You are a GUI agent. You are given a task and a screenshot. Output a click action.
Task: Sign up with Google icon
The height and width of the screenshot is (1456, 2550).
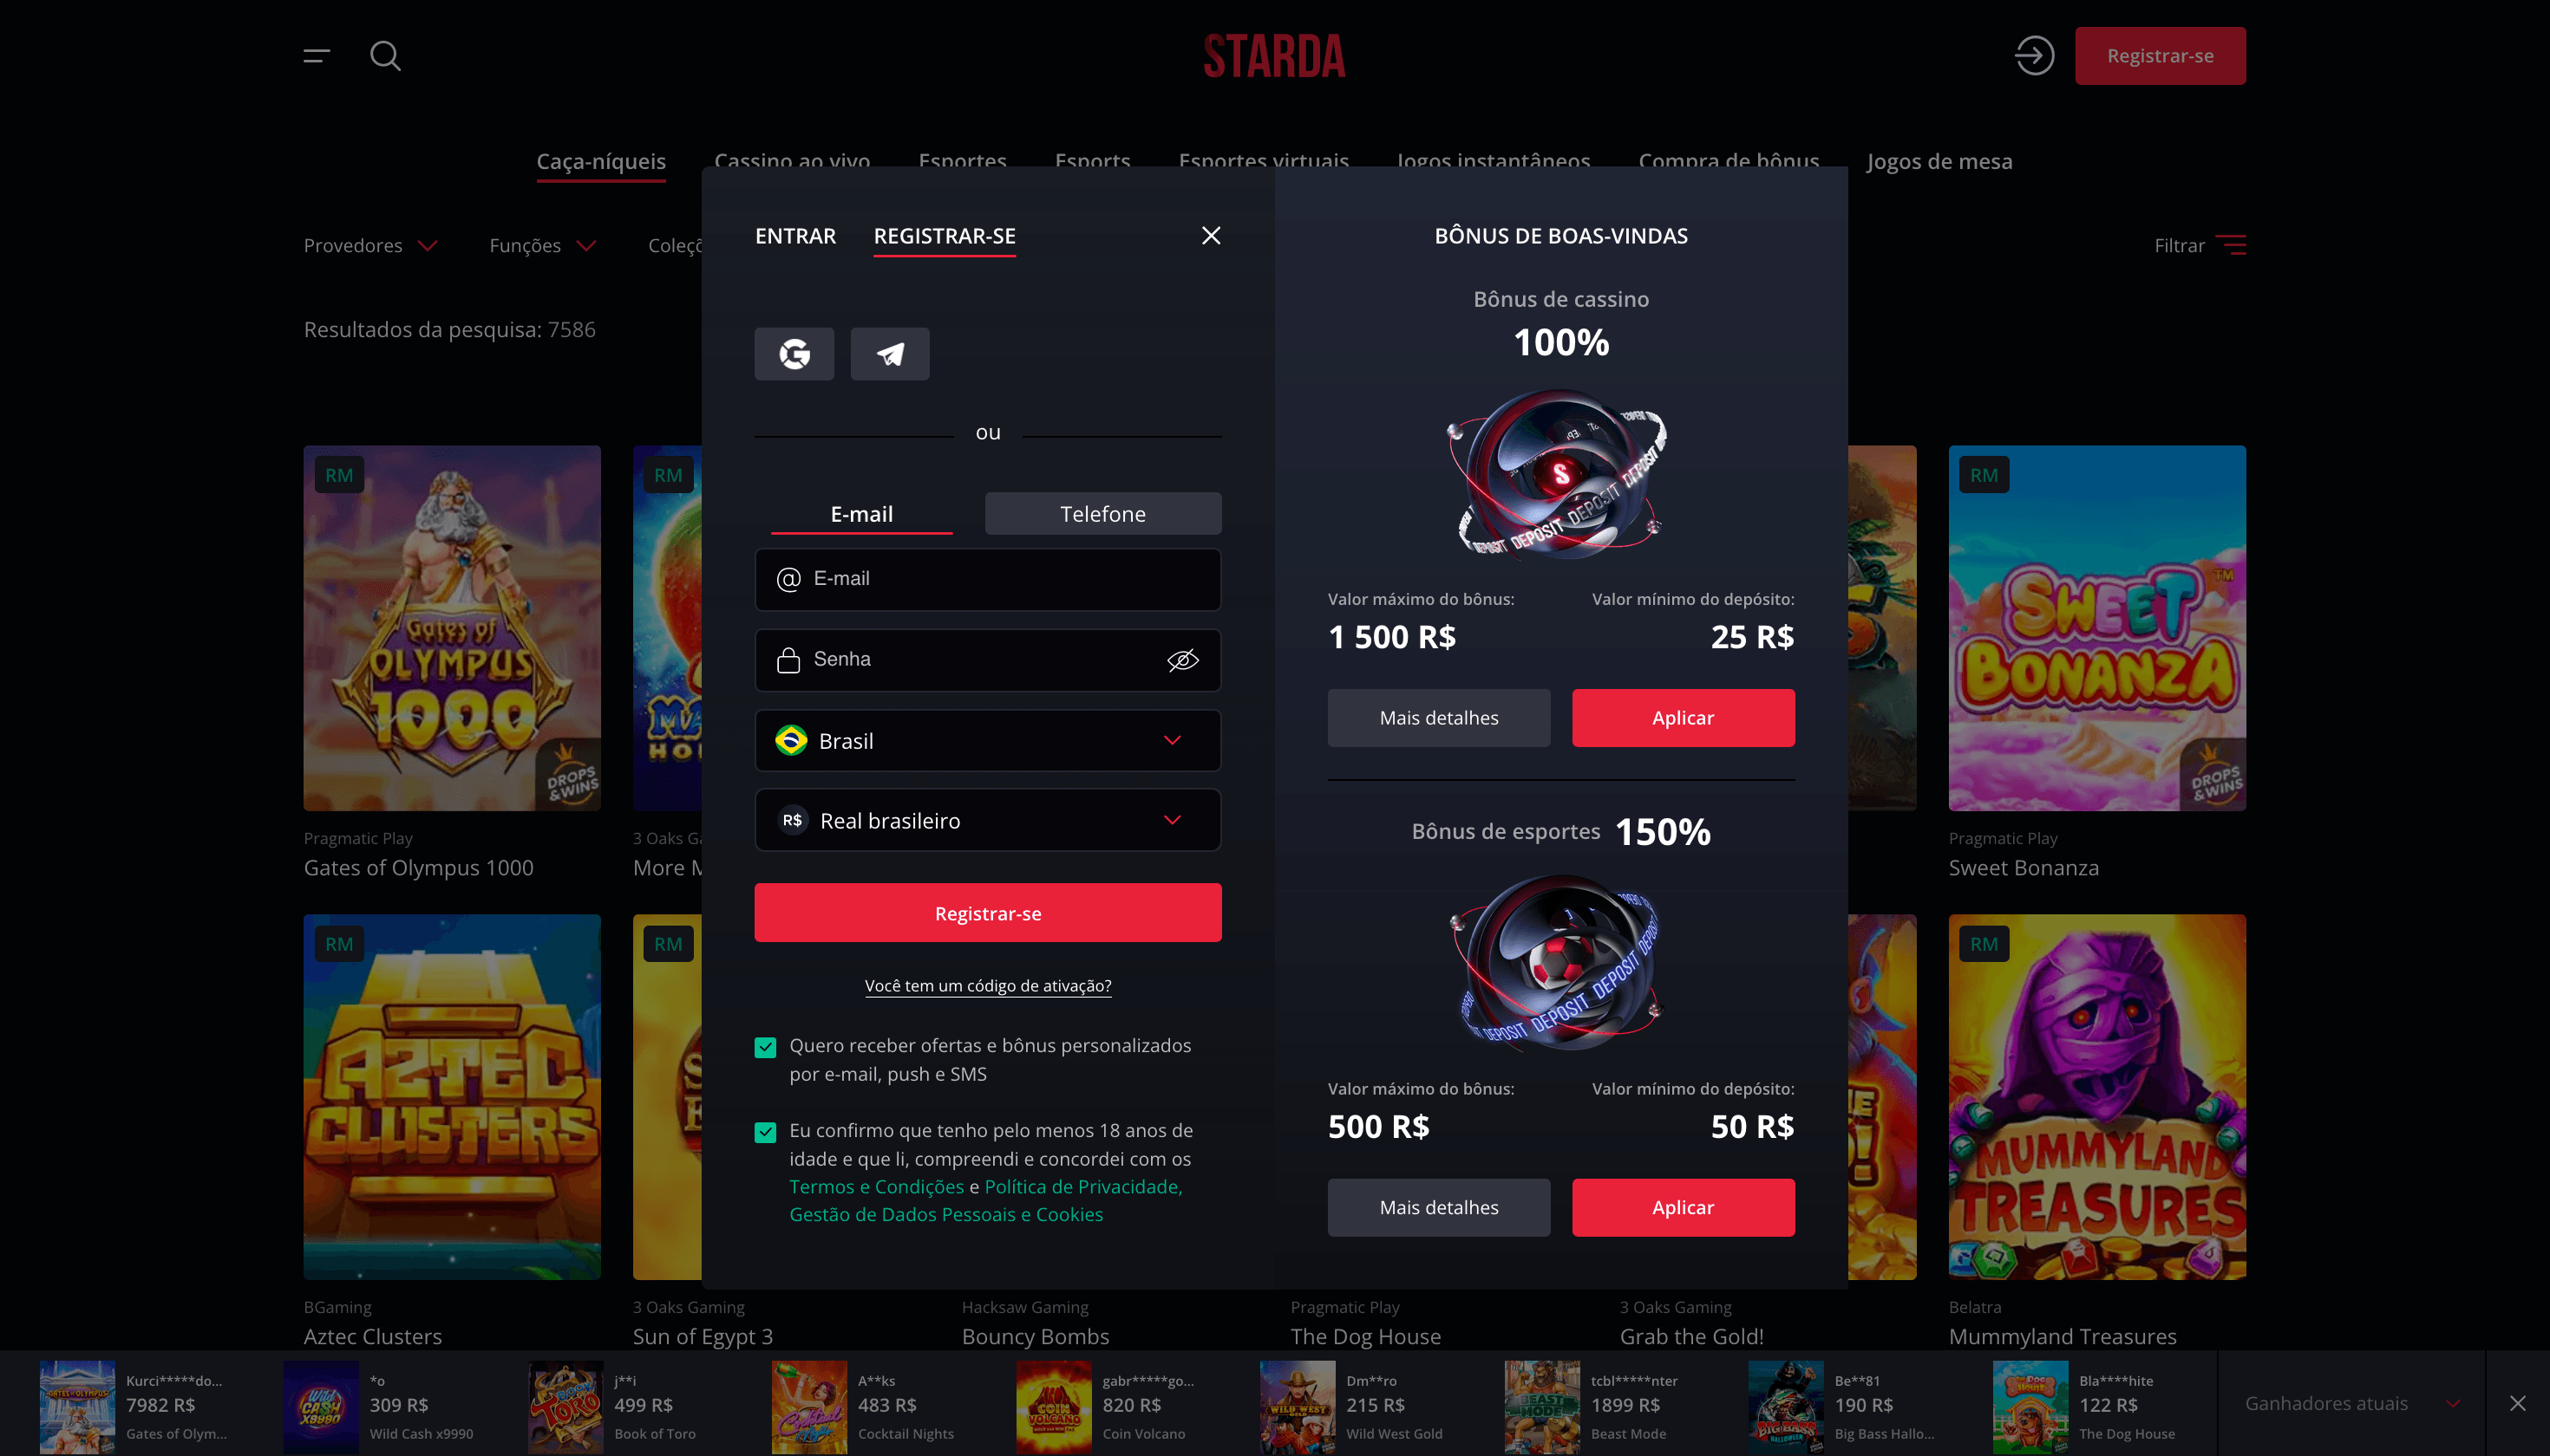pos(794,354)
